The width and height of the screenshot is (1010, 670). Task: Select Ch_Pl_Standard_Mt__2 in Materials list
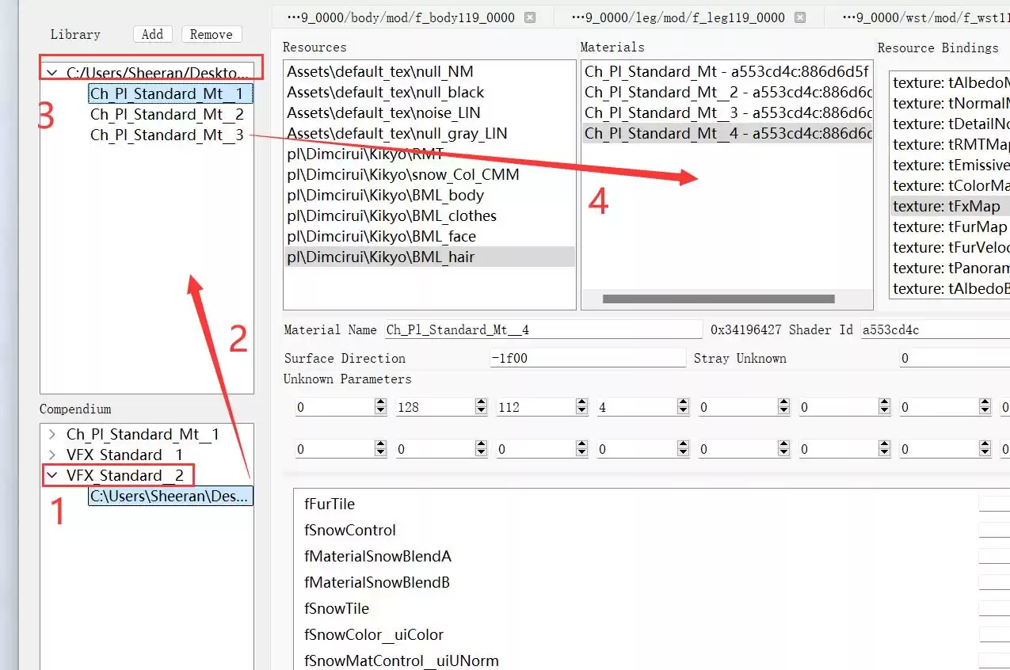(x=727, y=92)
